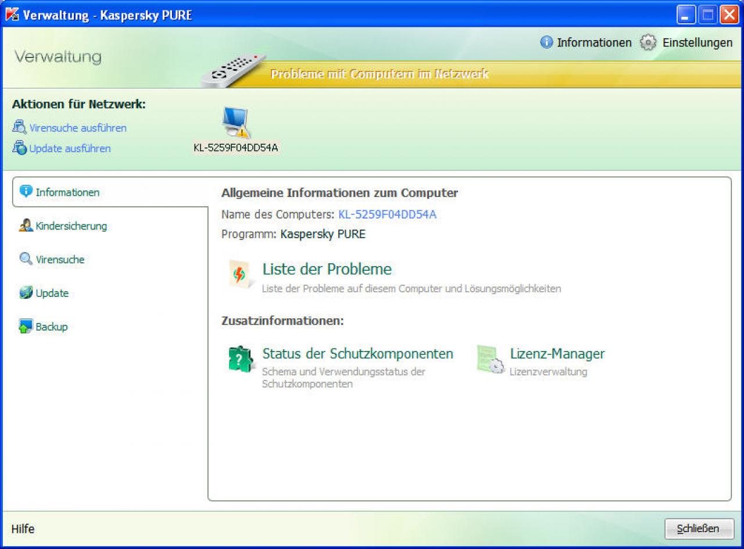
Task: Click the 'Lizenzverwaltung' description text
Action: point(548,372)
